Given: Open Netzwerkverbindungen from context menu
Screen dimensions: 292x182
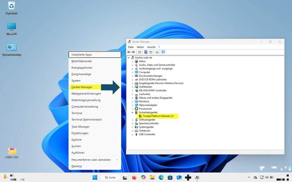Looking at the screenshot, I should coord(95,93).
